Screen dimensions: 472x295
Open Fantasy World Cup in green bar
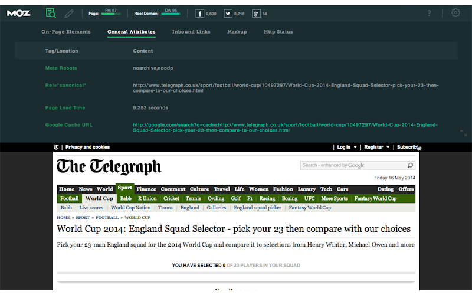[375, 198]
